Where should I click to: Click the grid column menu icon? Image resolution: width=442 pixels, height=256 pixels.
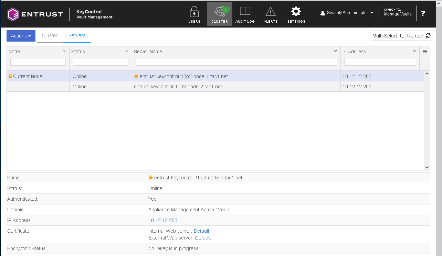[425, 52]
